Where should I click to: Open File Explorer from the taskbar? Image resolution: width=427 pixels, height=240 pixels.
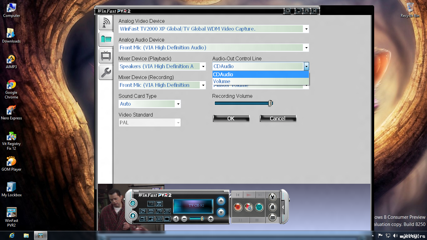tap(26, 235)
